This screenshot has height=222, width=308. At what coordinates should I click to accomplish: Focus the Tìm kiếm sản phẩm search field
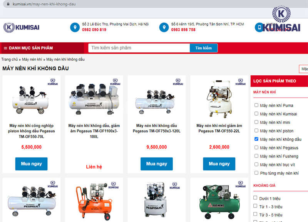click(x=139, y=48)
